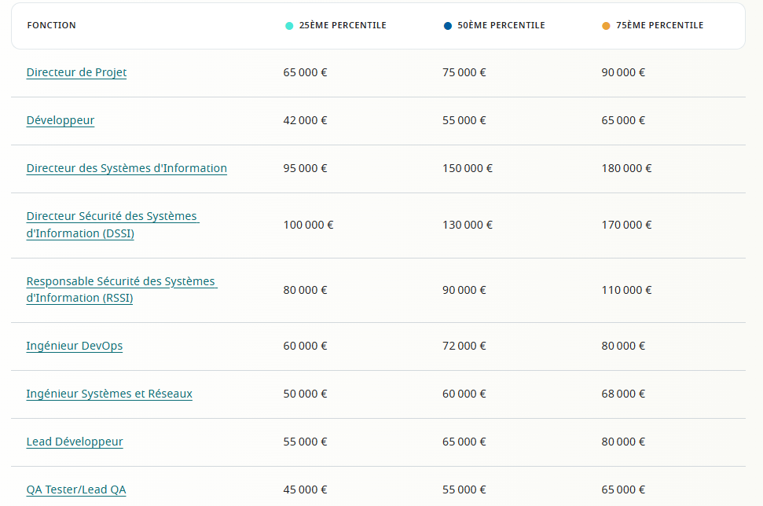The image size is (763, 506).
Task: Click the 42 000 € salary value
Action: 306,120
